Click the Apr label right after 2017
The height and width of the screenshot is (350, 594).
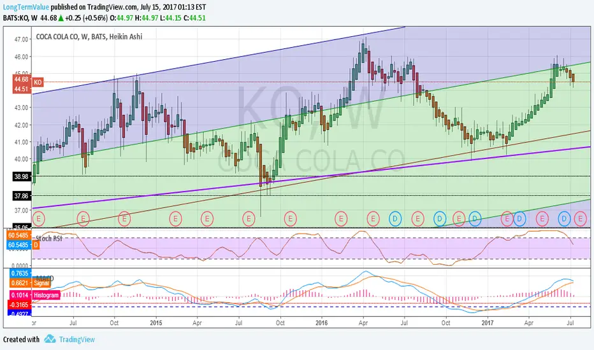pyautogui.click(x=529, y=323)
